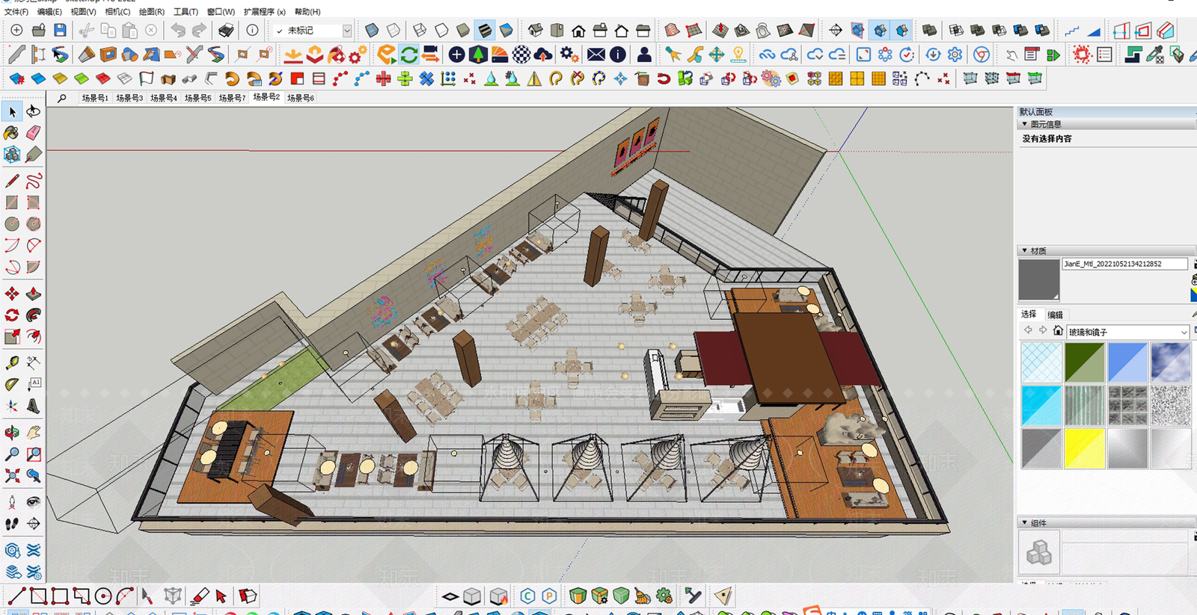Open the 相机(C) menu
This screenshot has width=1197, height=615.
point(117,12)
